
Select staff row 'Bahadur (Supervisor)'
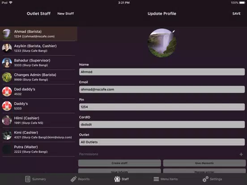click(38, 63)
